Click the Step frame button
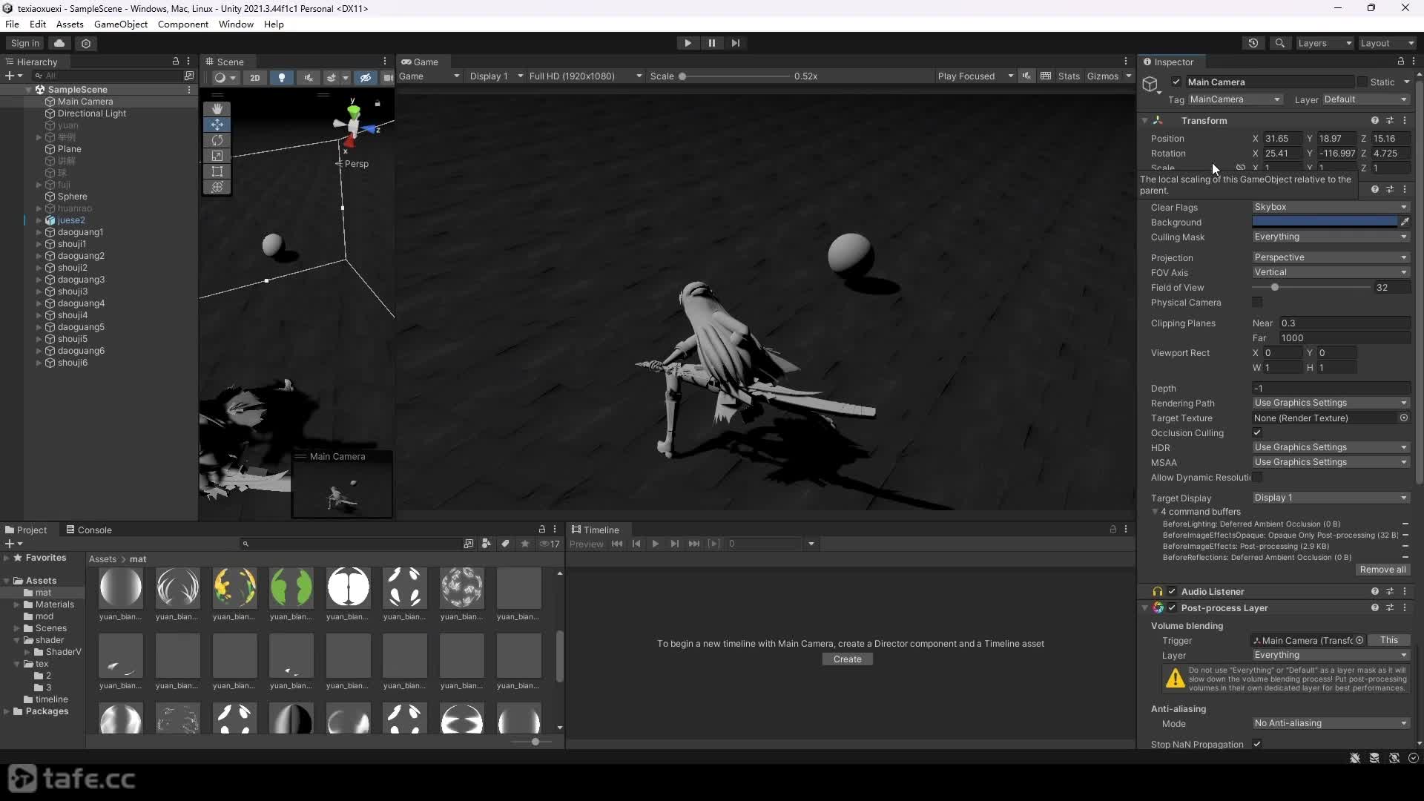 pos(736,43)
